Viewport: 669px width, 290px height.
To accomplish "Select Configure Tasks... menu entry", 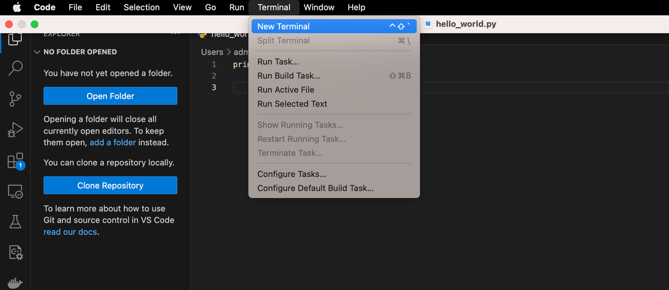I will point(292,174).
